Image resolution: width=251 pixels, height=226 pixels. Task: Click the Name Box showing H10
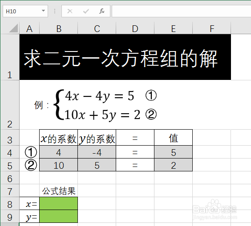[25, 11]
